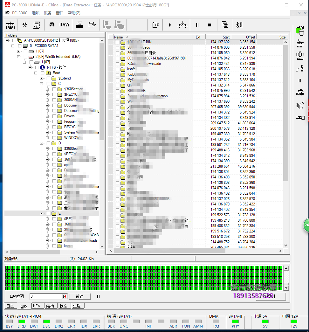Collapse the Root node in tree
Screen dimensions: 309x332
point(36,73)
